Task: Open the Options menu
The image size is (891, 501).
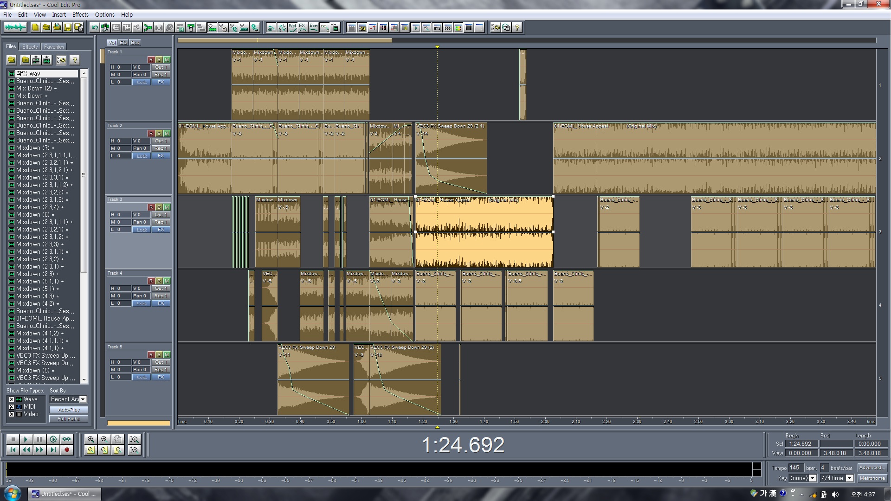Action: coord(105,14)
